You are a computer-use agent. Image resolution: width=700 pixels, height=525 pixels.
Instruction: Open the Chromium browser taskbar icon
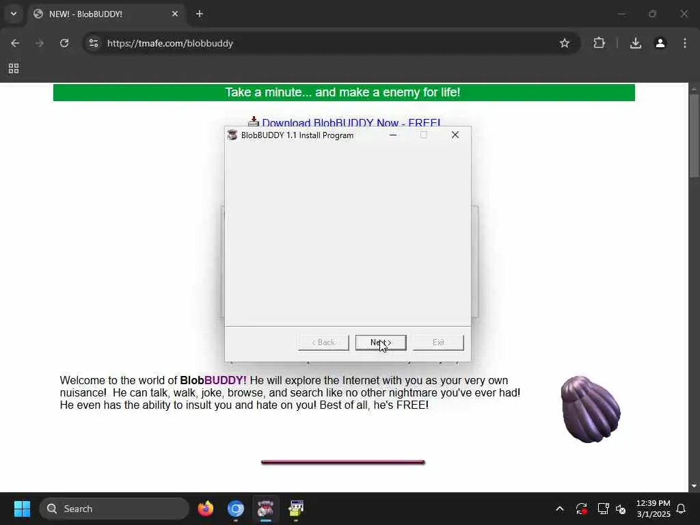[x=236, y=509]
